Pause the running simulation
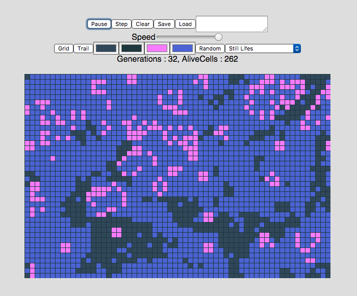This screenshot has height=296, width=357. 99,24
